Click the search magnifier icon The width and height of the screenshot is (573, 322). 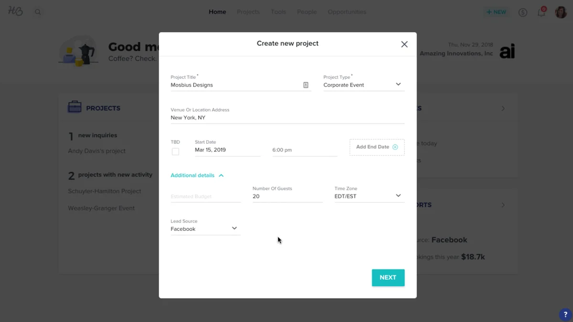38,12
